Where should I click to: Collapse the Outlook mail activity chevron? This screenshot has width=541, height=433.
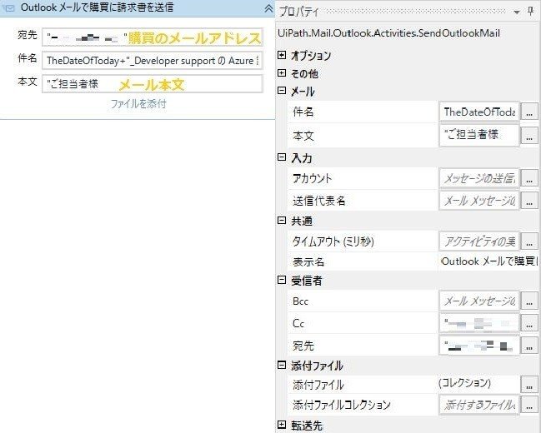(x=268, y=8)
